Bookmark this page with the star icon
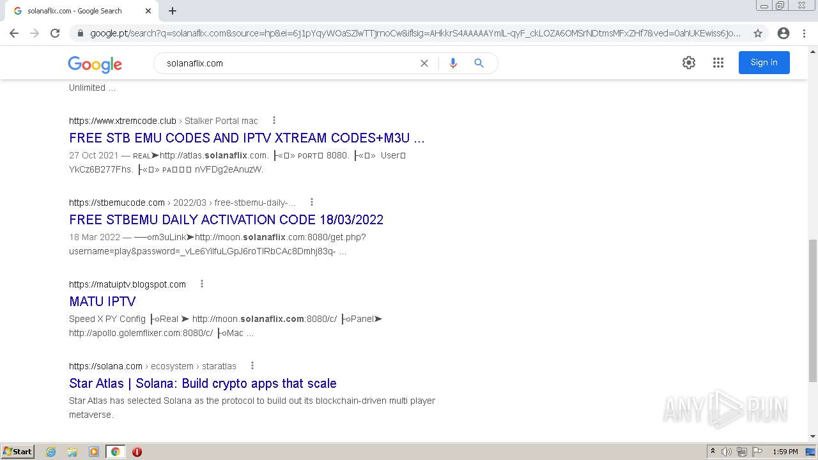Viewport: 818px width, 460px height. coord(758,33)
